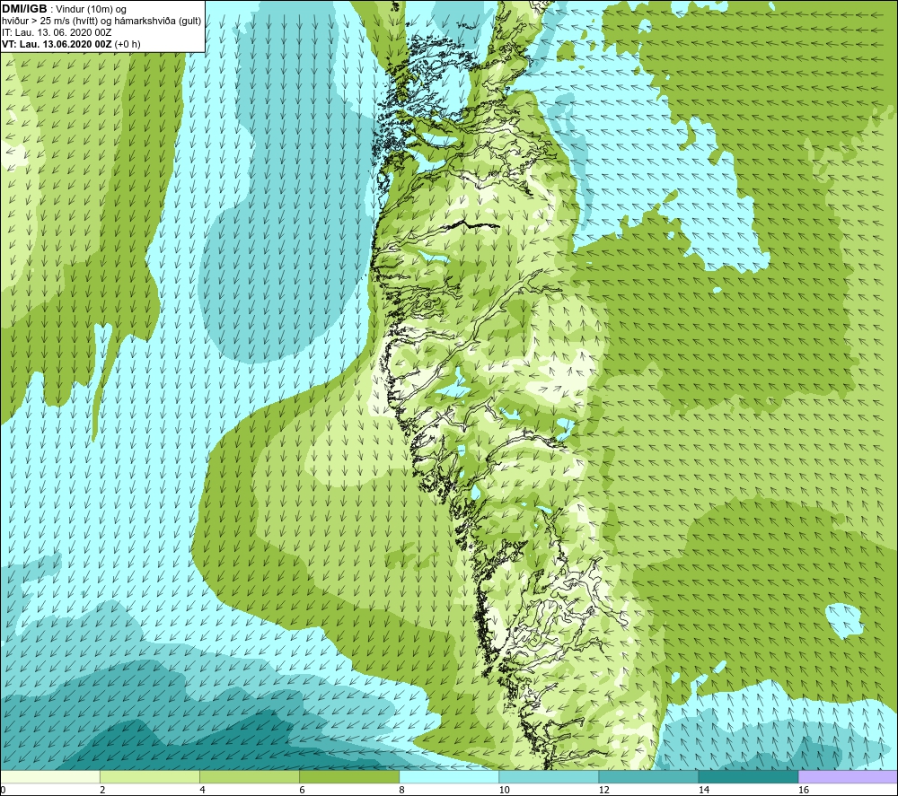
Task: Click the 2-4 m/s light green legend swatch
Action: click(149, 776)
